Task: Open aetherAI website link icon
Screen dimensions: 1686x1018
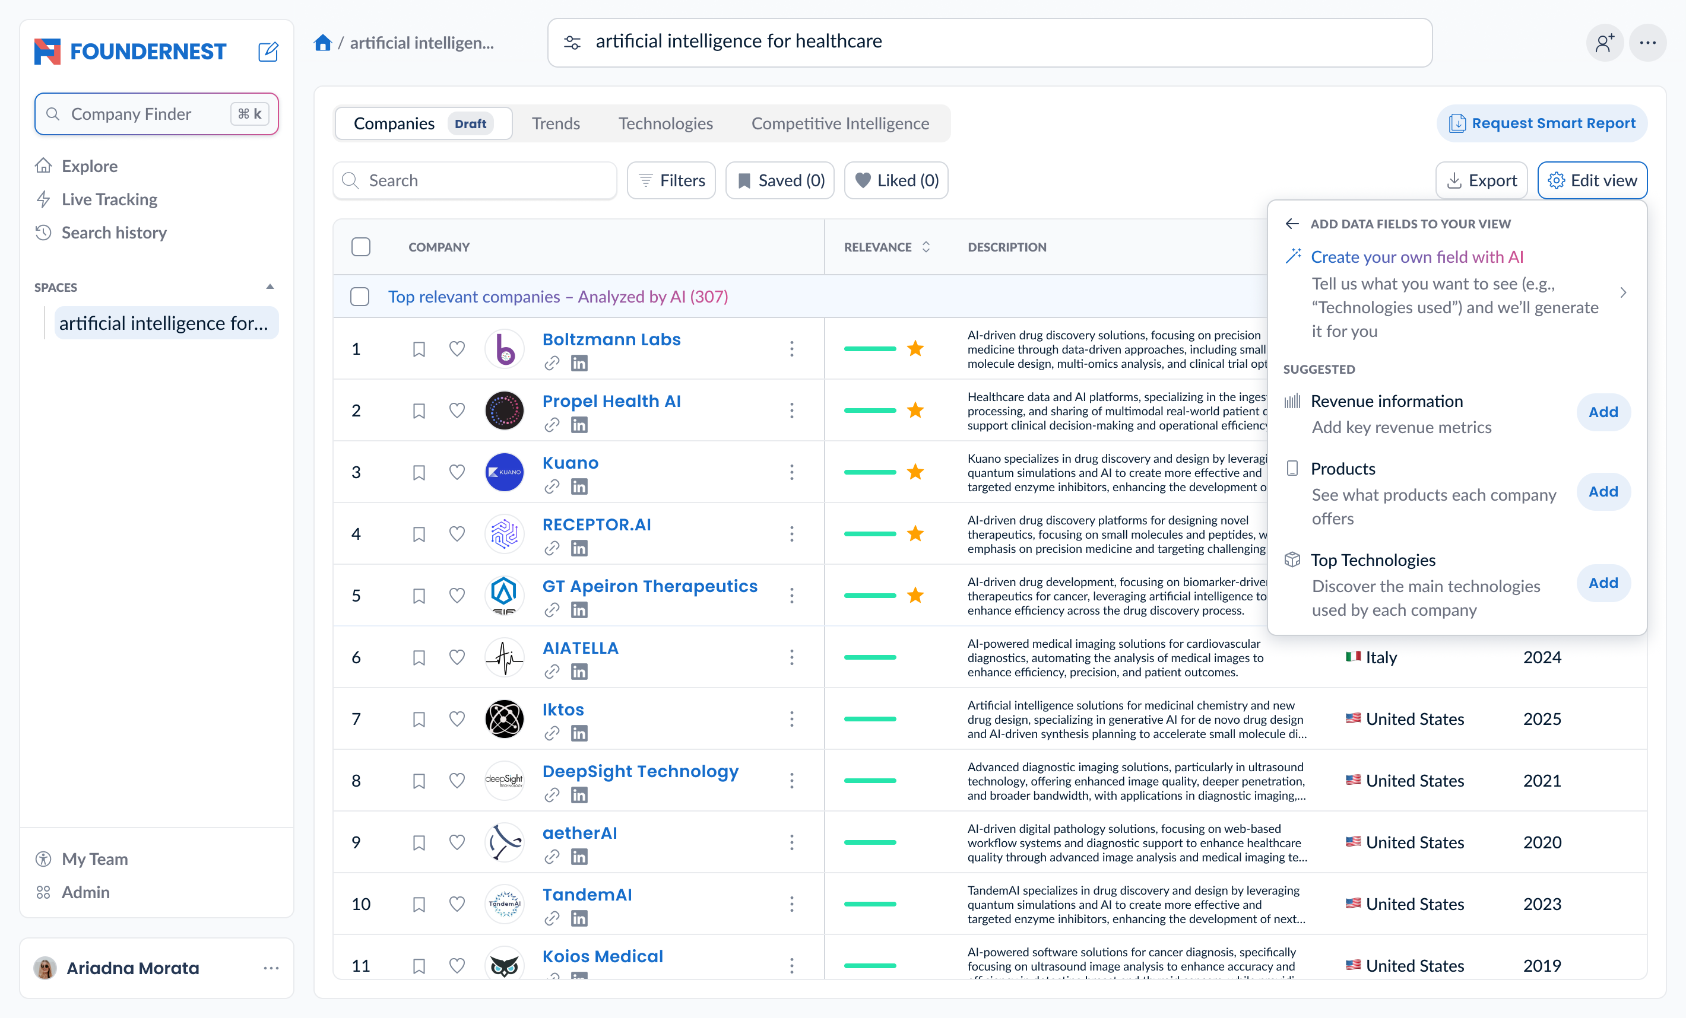Action: click(552, 857)
